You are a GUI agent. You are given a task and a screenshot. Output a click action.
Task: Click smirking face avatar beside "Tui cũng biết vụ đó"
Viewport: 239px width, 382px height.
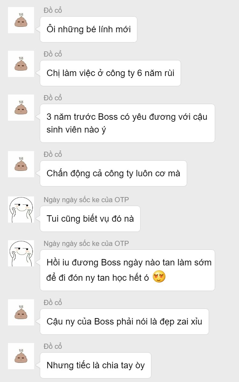coord(21,210)
